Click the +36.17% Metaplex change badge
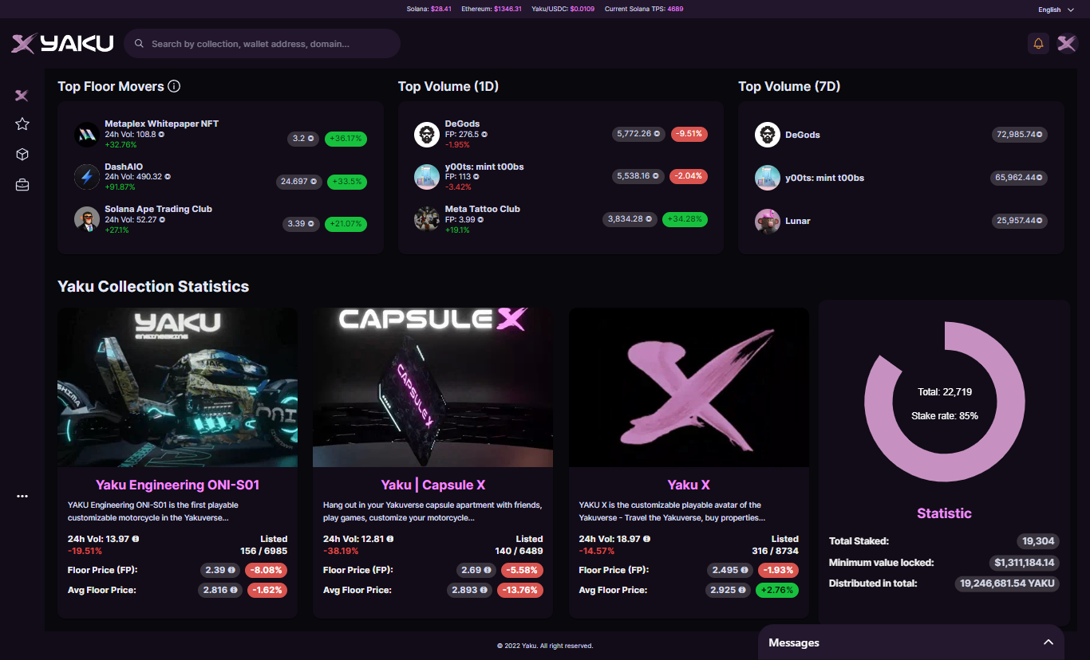The height and width of the screenshot is (660, 1090). [x=345, y=139]
